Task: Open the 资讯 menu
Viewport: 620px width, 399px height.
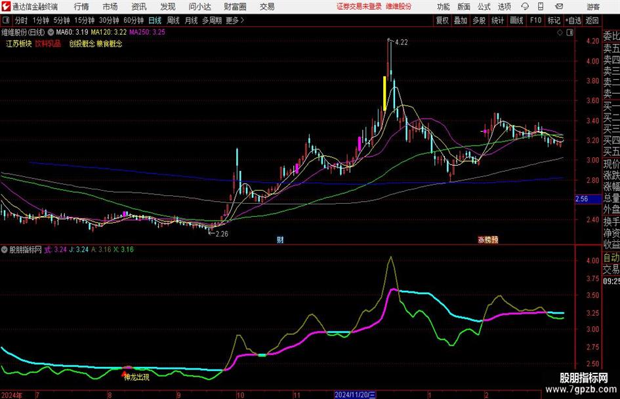Action: pyautogui.click(x=139, y=7)
